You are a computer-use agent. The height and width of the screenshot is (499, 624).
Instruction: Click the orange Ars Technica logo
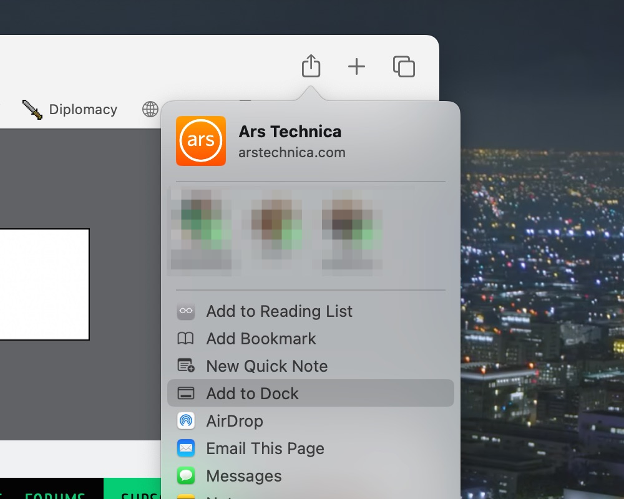tap(201, 141)
